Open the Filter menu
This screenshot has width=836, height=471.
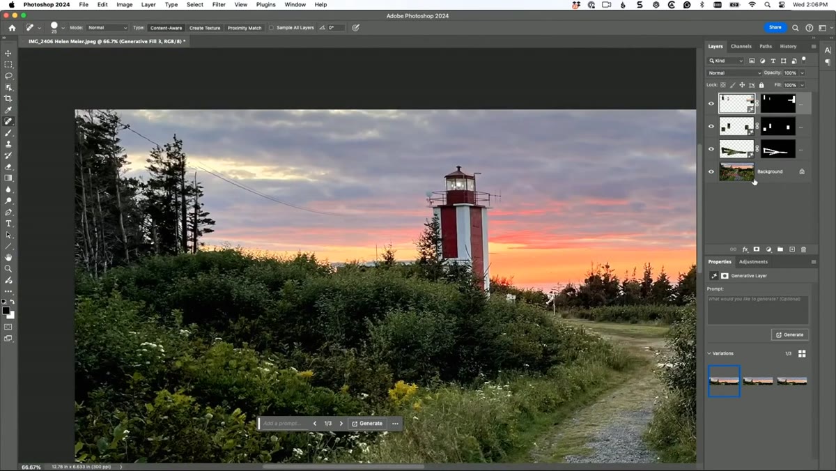[219, 4]
